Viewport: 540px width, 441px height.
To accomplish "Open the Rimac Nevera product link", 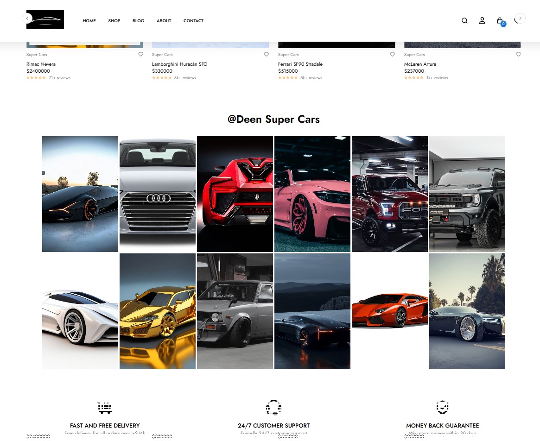I will [x=41, y=64].
